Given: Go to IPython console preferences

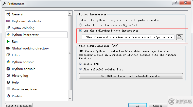Looking at the screenshot, I should pyautogui.click(x=24, y=69).
